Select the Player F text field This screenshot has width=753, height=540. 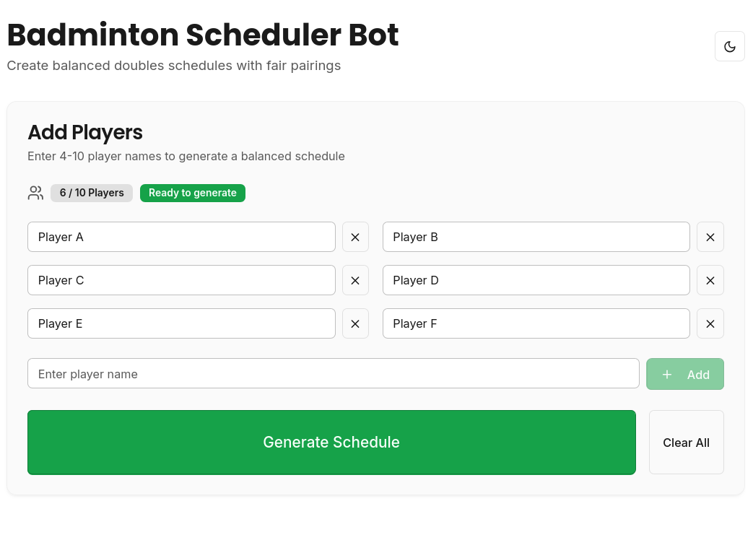(536, 323)
